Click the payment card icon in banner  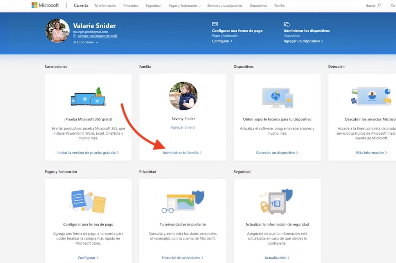(x=215, y=24)
